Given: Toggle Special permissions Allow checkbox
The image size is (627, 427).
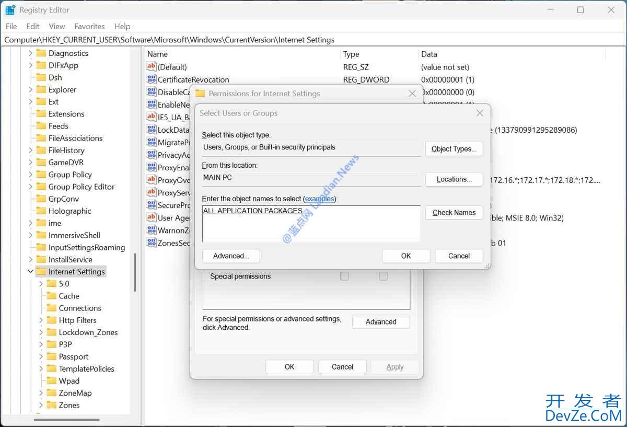Looking at the screenshot, I should click(x=344, y=276).
